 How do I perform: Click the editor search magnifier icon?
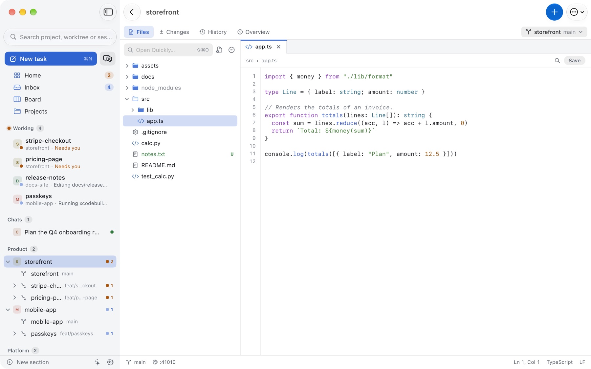pyautogui.click(x=557, y=60)
